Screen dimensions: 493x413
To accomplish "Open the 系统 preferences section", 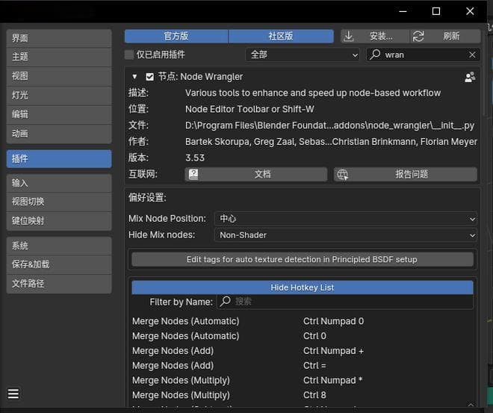I will [x=59, y=246].
